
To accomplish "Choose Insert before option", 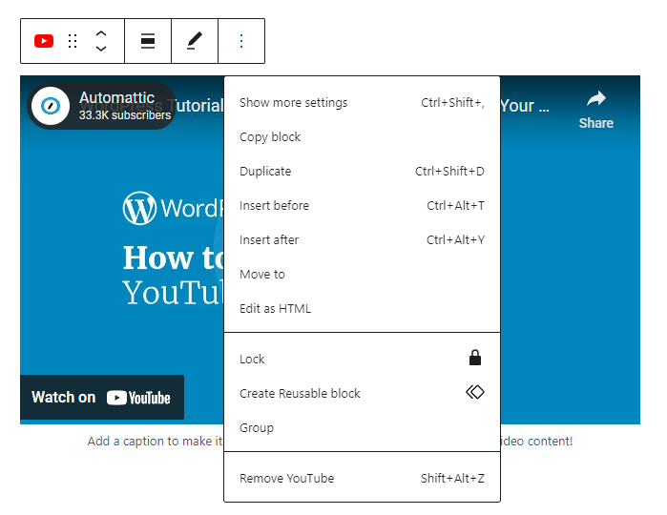I will [x=362, y=206].
